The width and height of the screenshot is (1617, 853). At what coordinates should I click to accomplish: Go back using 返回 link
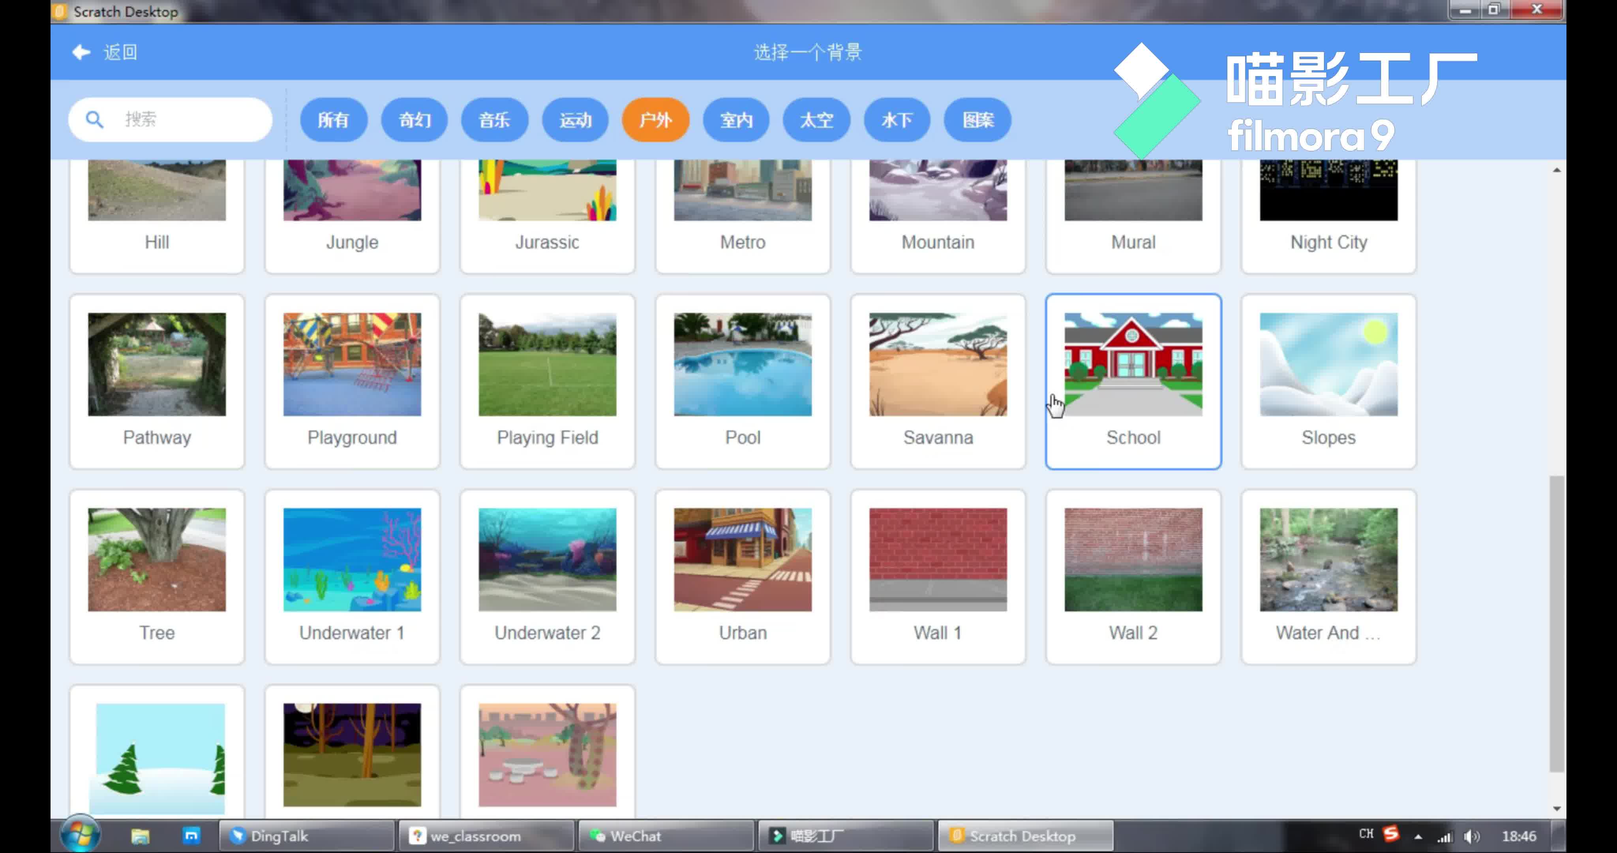point(120,52)
